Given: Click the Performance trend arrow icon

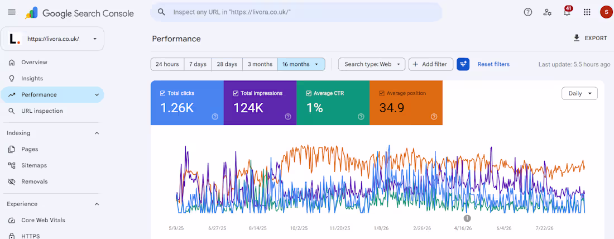Looking at the screenshot, I should 12,95.
